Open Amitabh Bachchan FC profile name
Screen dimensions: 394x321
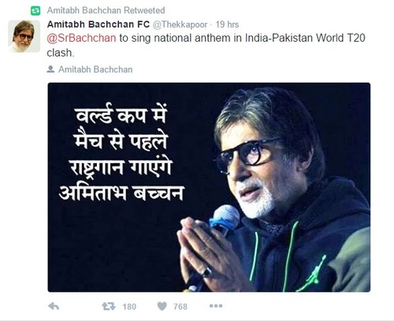pos(98,24)
